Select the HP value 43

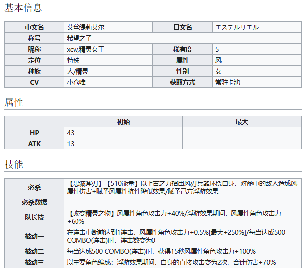coord(70,133)
